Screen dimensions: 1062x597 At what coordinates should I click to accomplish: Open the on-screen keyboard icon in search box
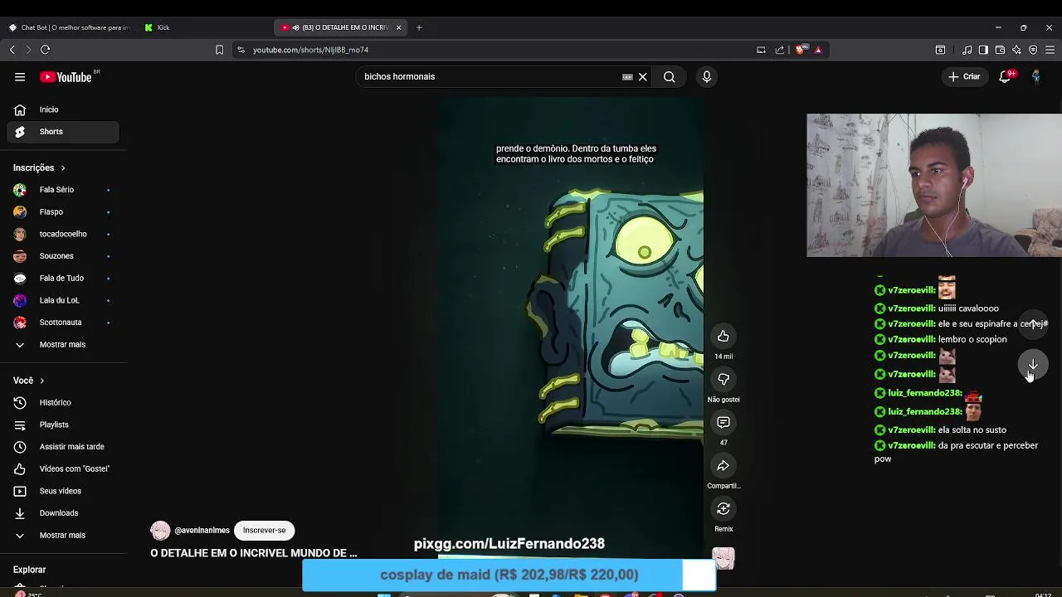click(x=627, y=77)
